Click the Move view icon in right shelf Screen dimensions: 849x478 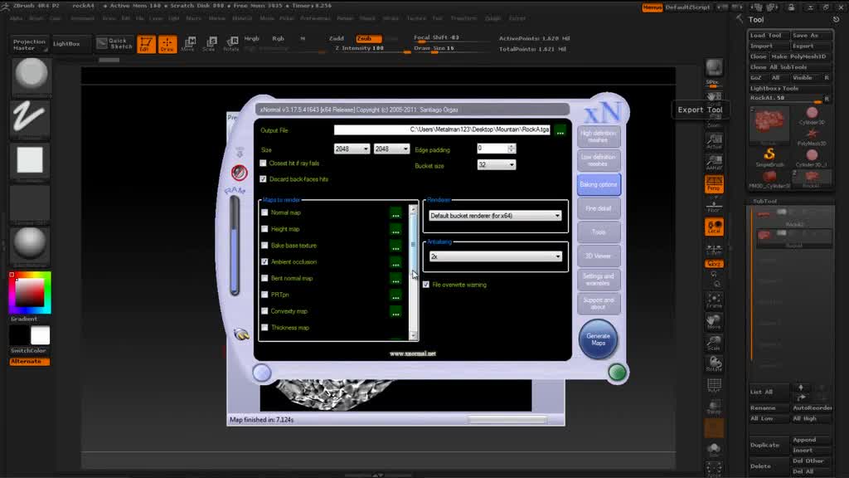[714, 322]
